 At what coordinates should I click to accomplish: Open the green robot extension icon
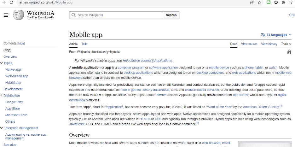point(269,2)
